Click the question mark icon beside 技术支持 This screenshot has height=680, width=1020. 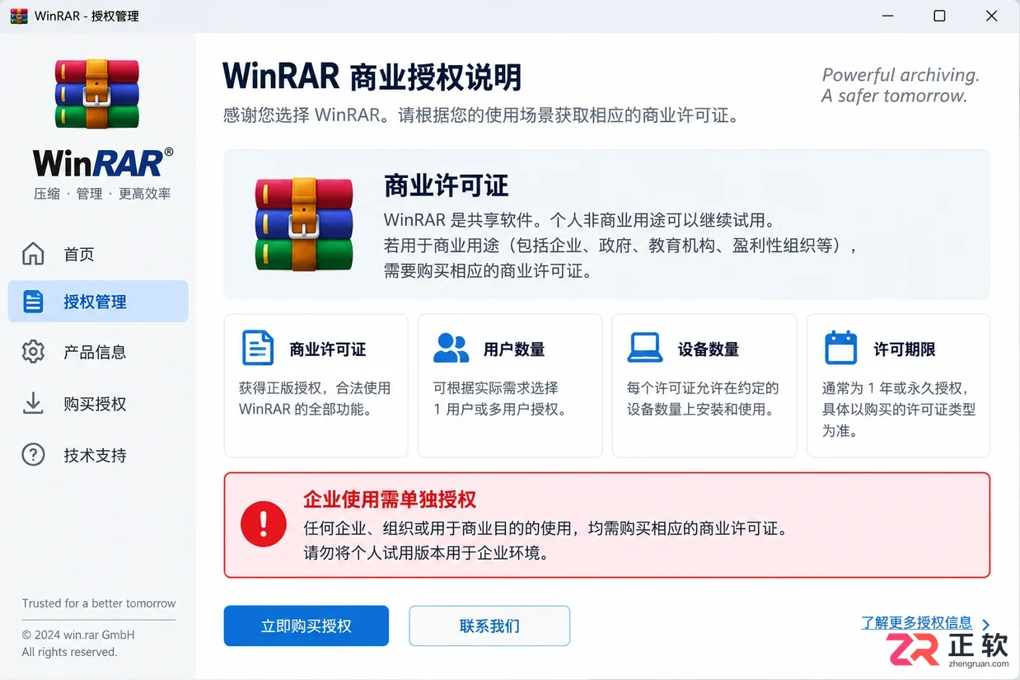point(33,455)
